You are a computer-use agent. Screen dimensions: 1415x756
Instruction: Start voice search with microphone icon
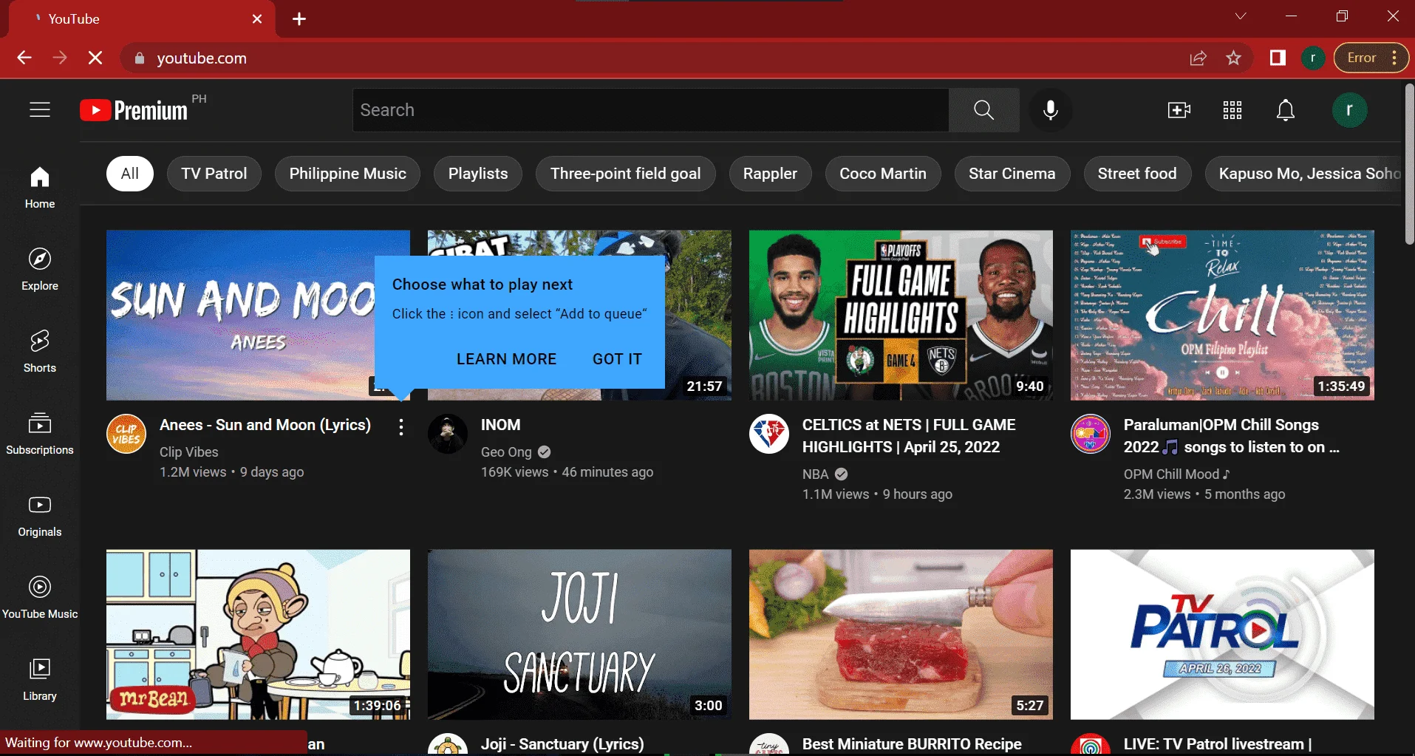tap(1050, 110)
